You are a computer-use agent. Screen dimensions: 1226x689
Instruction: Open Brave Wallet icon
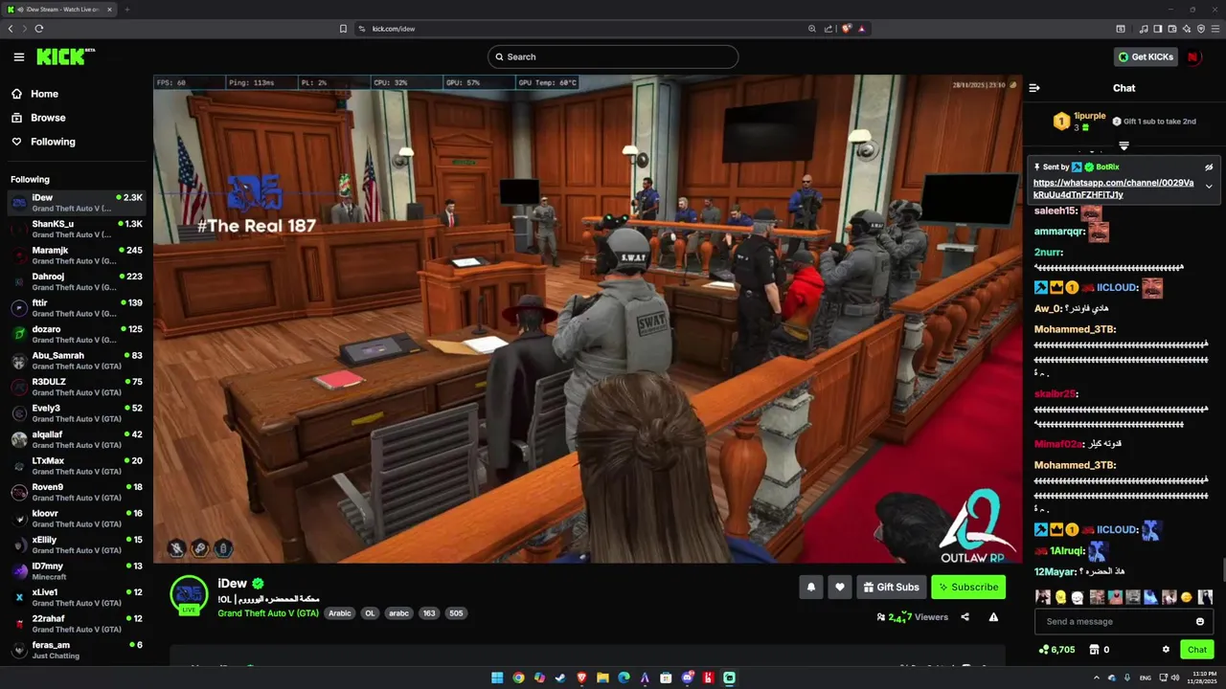pos(1170,29)
